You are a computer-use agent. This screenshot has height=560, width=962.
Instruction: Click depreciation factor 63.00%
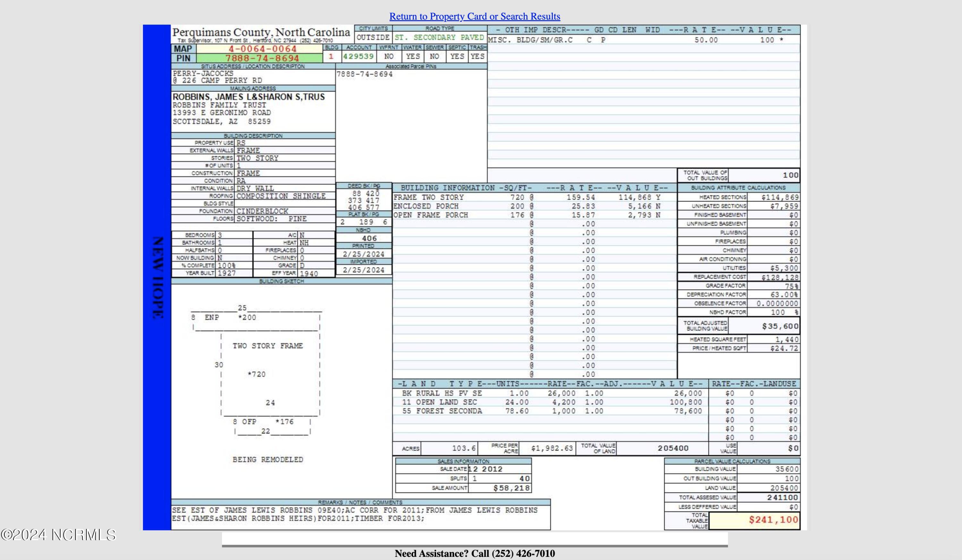point(784,295)
